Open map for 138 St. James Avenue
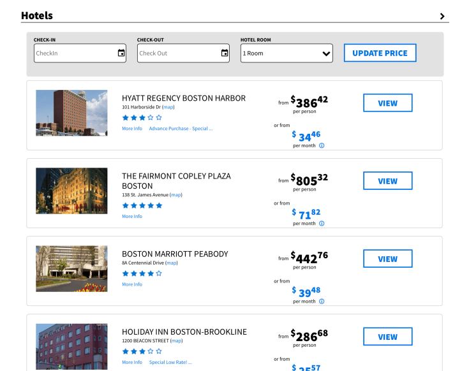 coord(176,195)
